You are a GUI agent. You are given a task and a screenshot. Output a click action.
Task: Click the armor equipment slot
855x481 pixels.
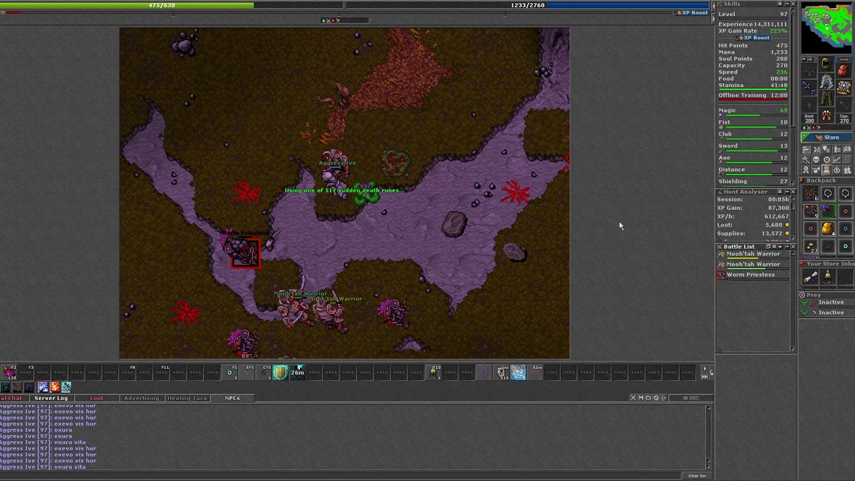pyautogui.click(x=826, y=82)
